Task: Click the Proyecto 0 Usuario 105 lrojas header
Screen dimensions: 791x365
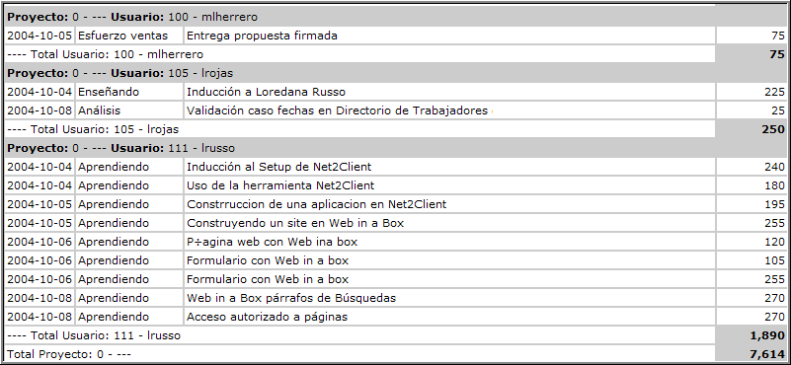Action: (395, 73)
